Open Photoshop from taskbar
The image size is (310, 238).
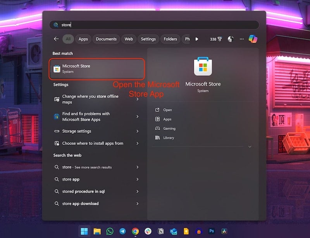[212, 231]
